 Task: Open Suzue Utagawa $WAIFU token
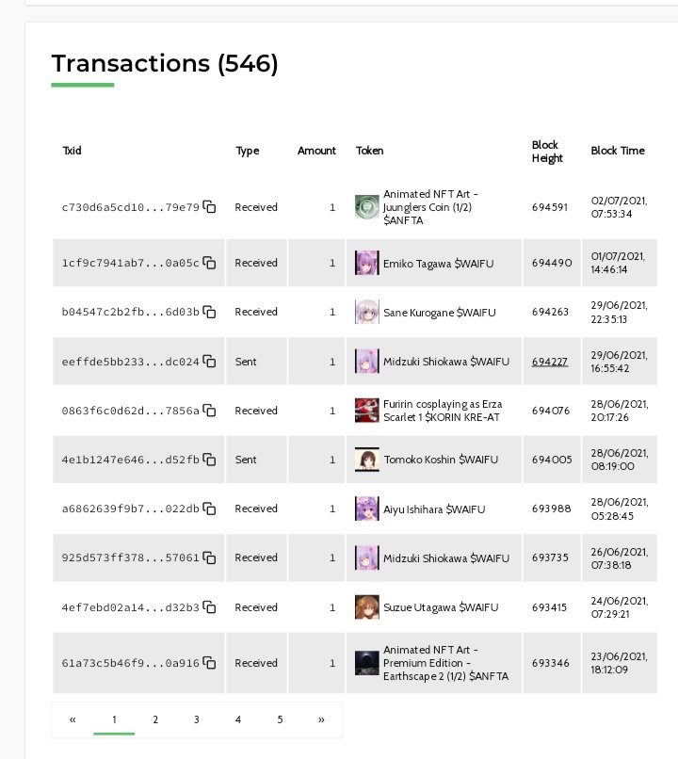(441, 607)
